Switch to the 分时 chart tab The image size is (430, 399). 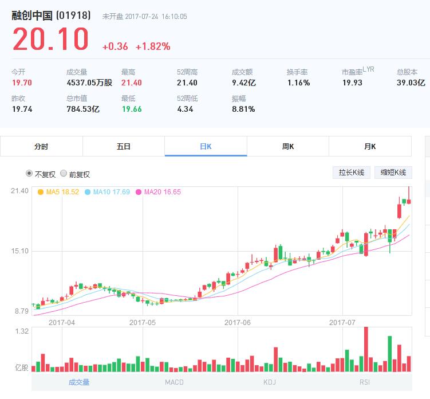point(41,146)
